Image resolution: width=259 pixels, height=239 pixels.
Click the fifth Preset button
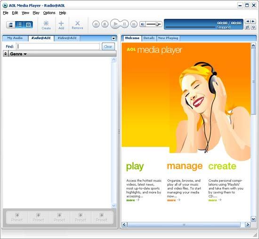point(102,217)
